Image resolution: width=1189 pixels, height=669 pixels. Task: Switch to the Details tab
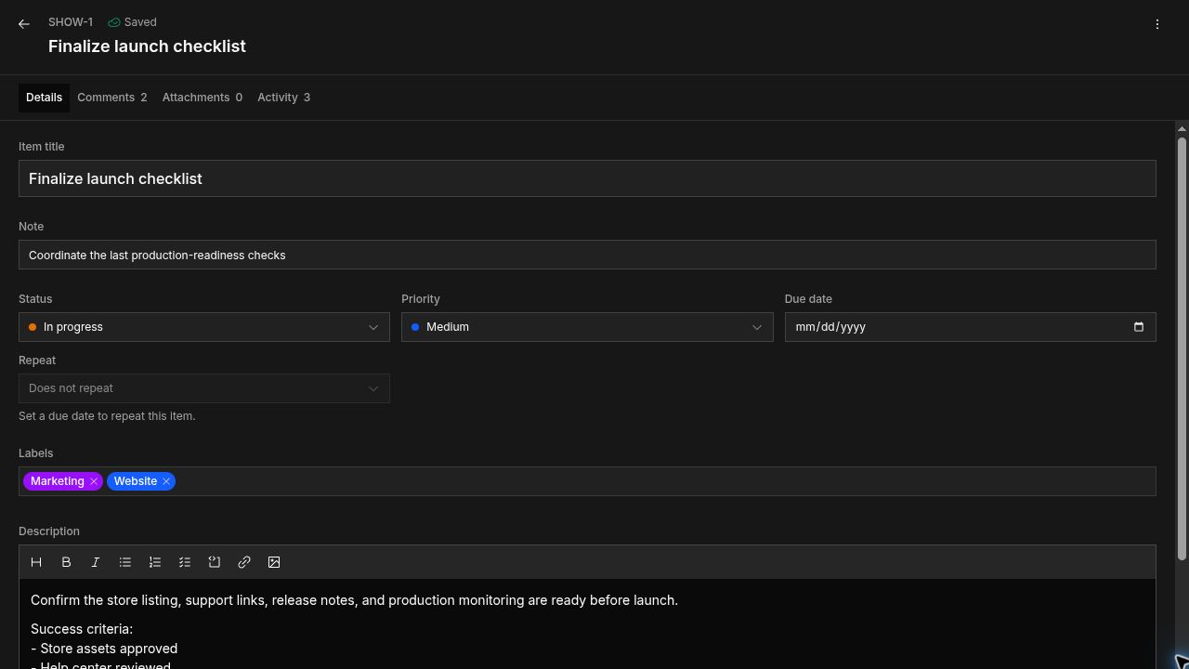(44, 98)
